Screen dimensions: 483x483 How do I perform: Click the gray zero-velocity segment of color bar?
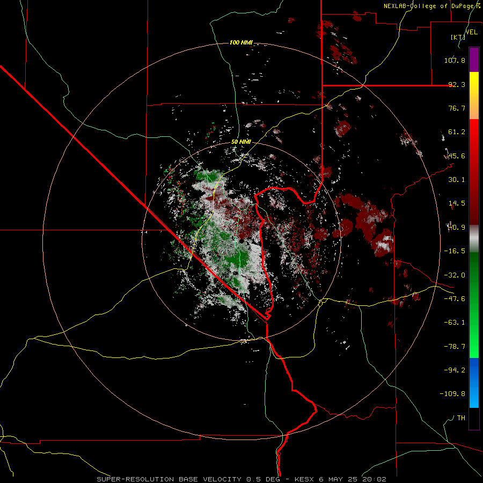[x=474, y=239]
